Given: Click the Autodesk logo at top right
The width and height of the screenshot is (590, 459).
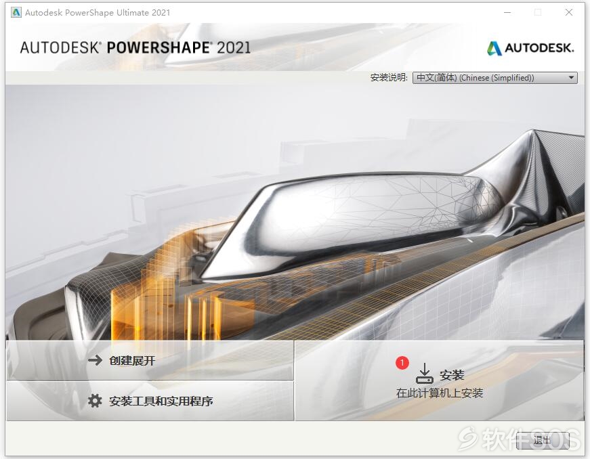Looking at the screenshot, I should 530,48.
